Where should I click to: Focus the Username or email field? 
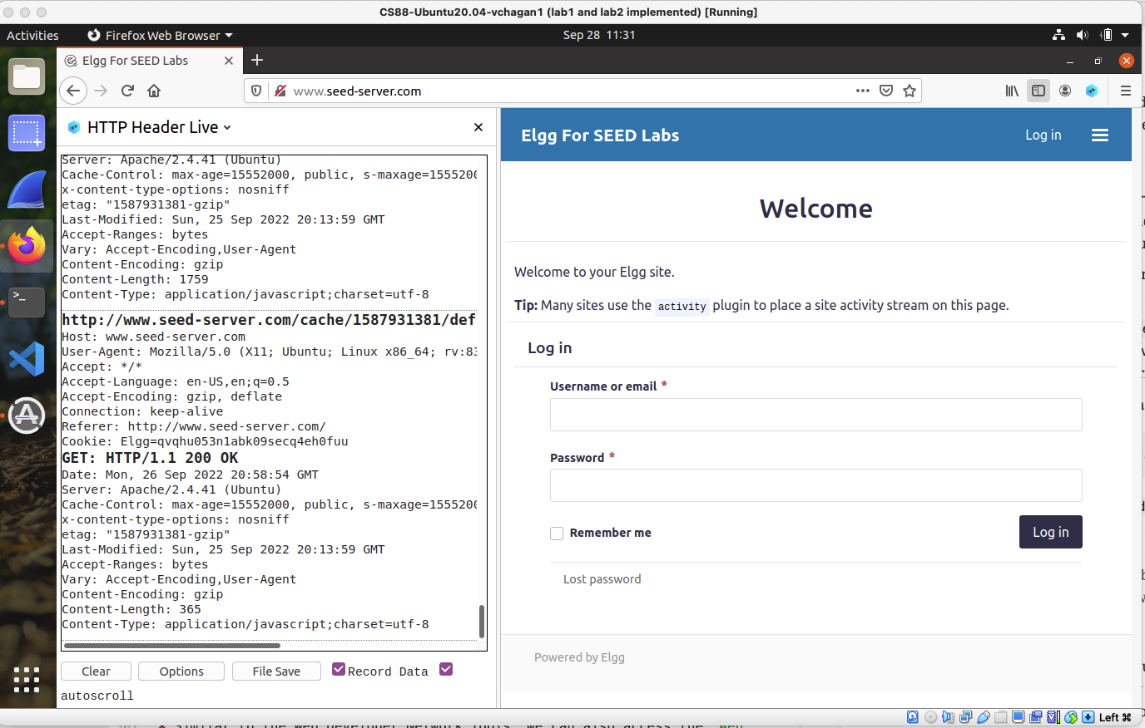click(816, 415)
